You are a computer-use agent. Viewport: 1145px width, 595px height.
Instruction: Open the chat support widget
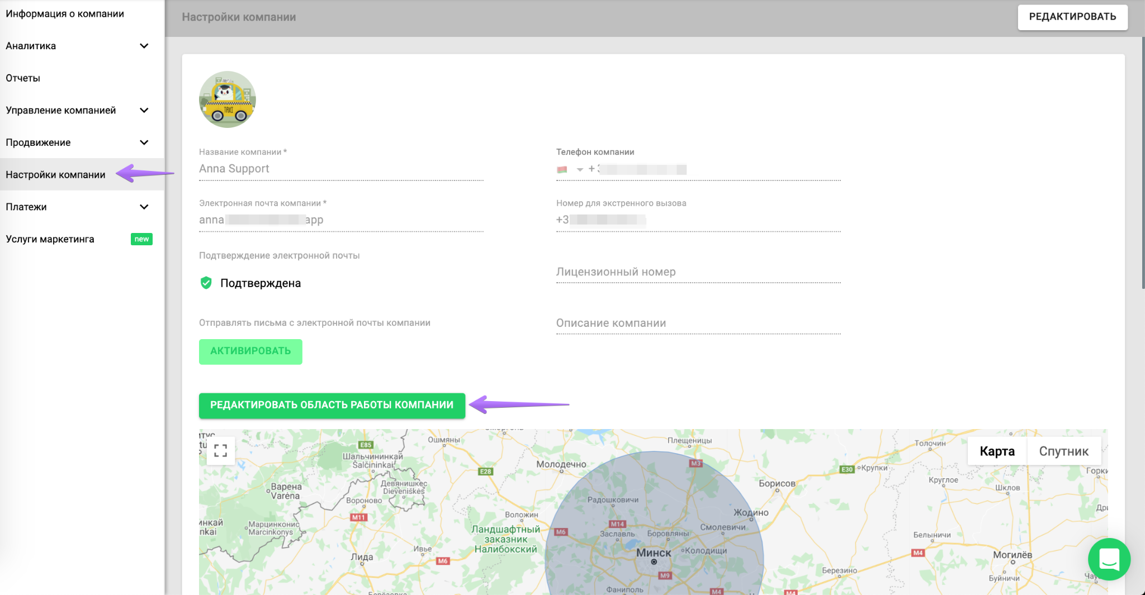(x=1109, y=559)
